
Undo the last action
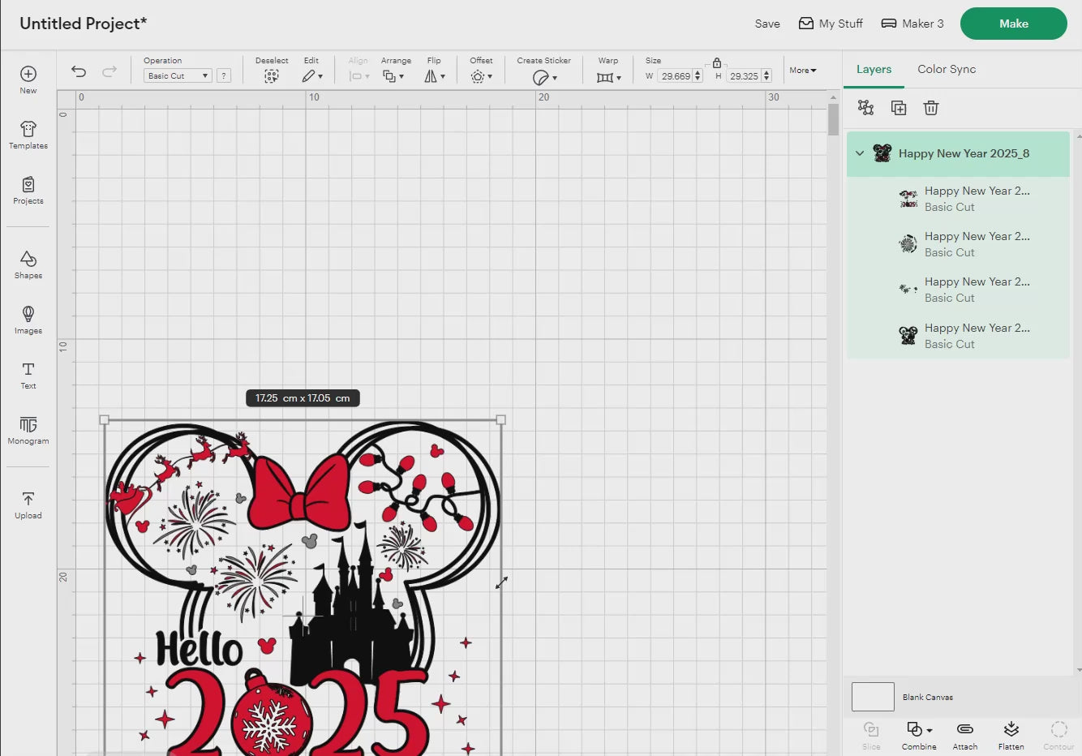coord(79,71)
